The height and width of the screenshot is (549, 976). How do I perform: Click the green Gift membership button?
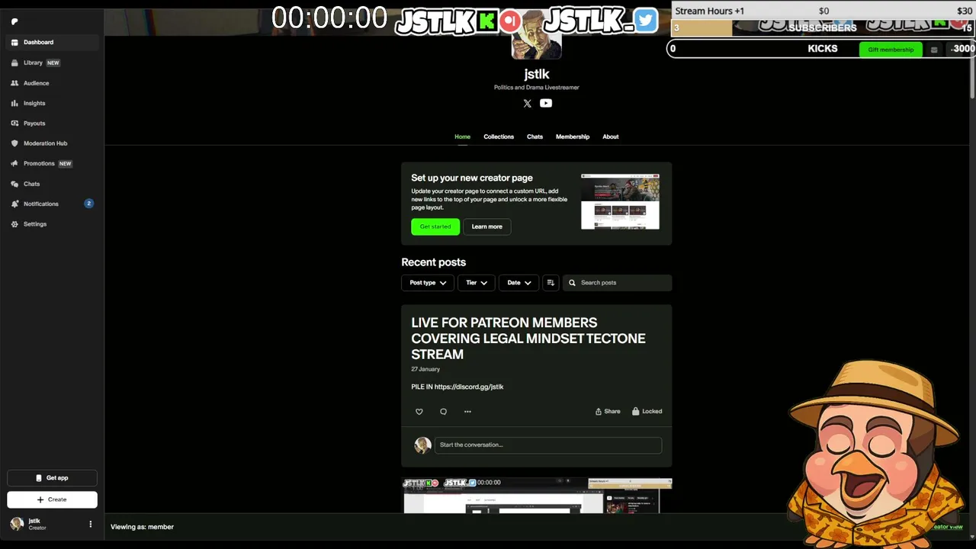(x=891, y=50)
